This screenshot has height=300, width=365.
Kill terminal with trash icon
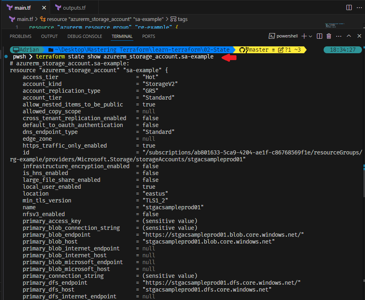pyautogui.click(x=329, y=36)
